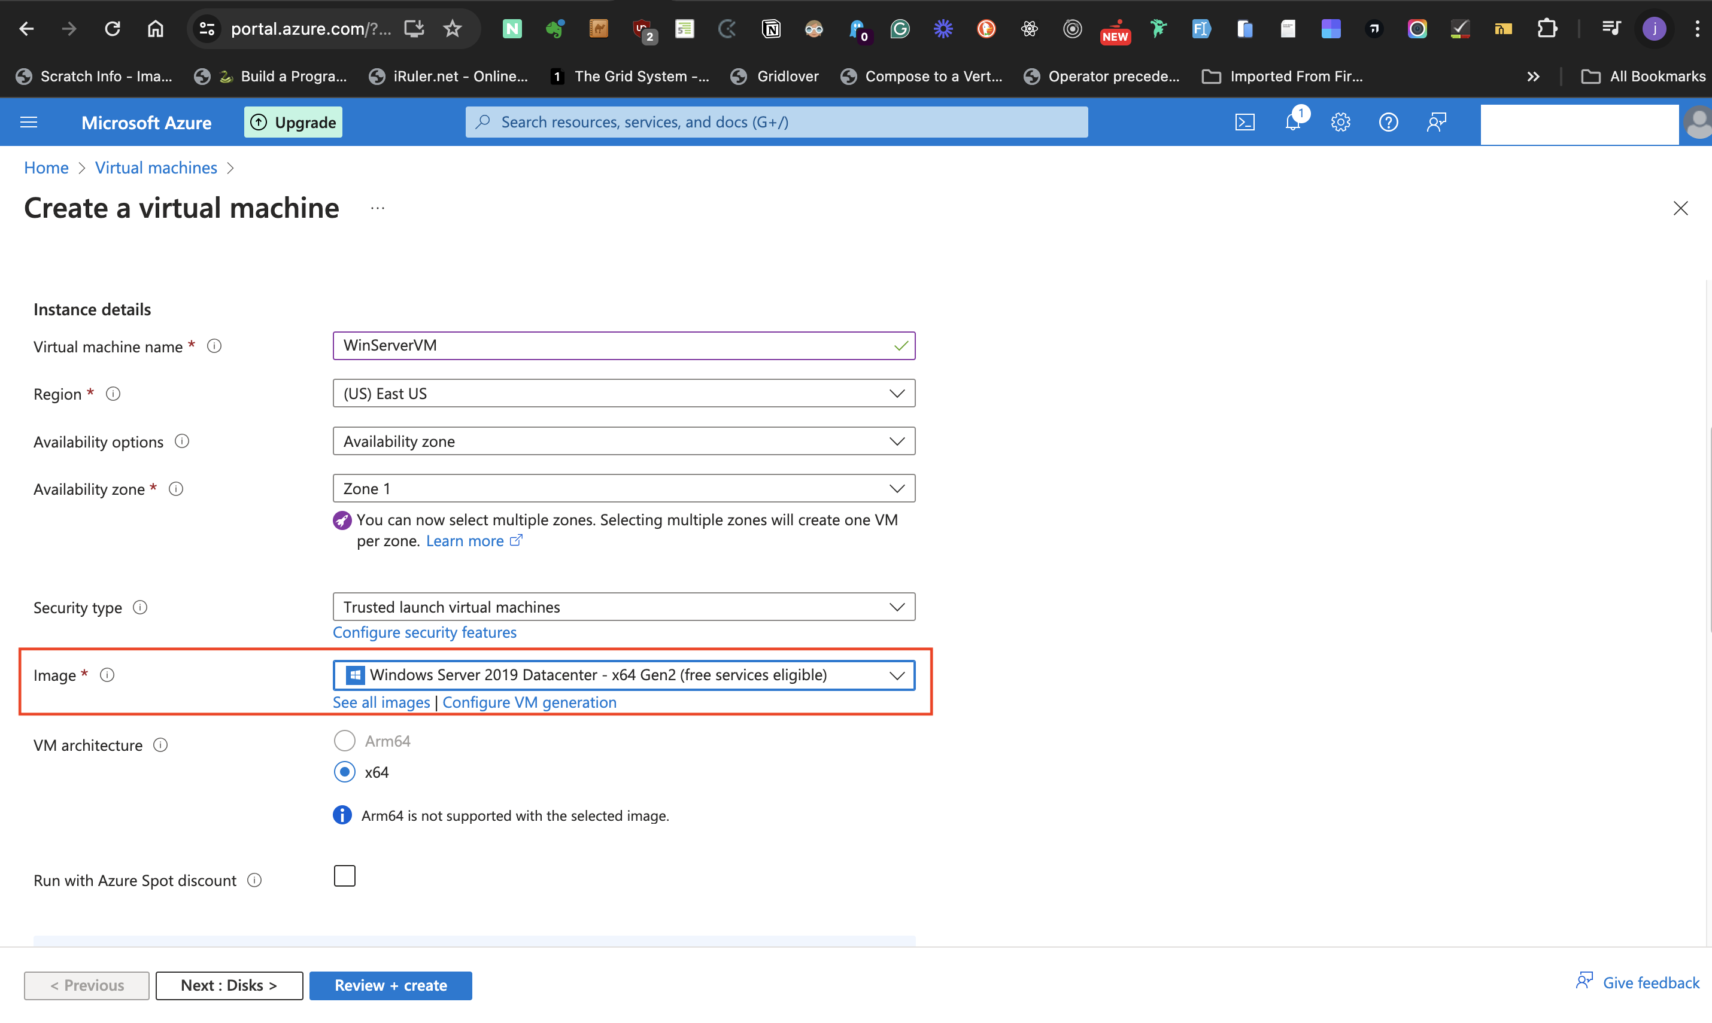Open See all images link
This screenshot has width=1712, height=1023.
tap(381, 702)
